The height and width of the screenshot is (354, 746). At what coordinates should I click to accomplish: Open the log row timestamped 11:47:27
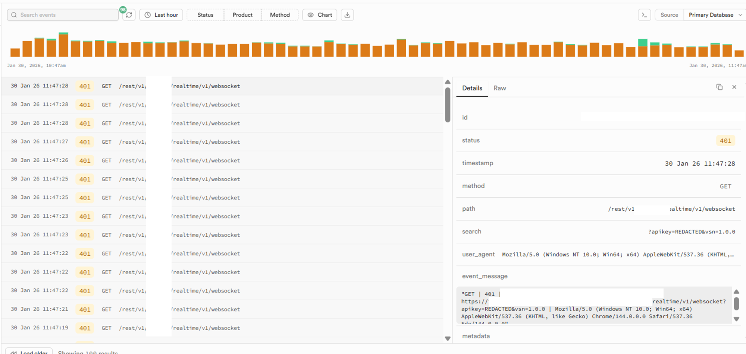click(x=222, y=142)
